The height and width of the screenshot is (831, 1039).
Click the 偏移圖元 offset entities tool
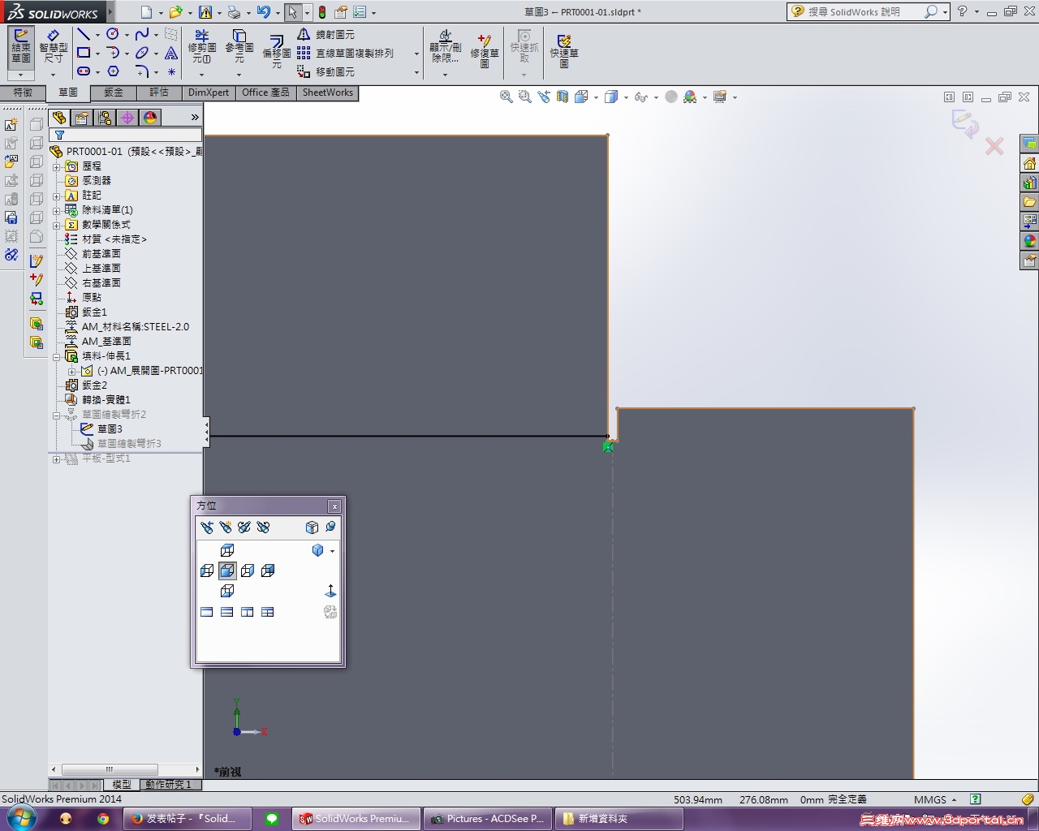click(276, 50)
